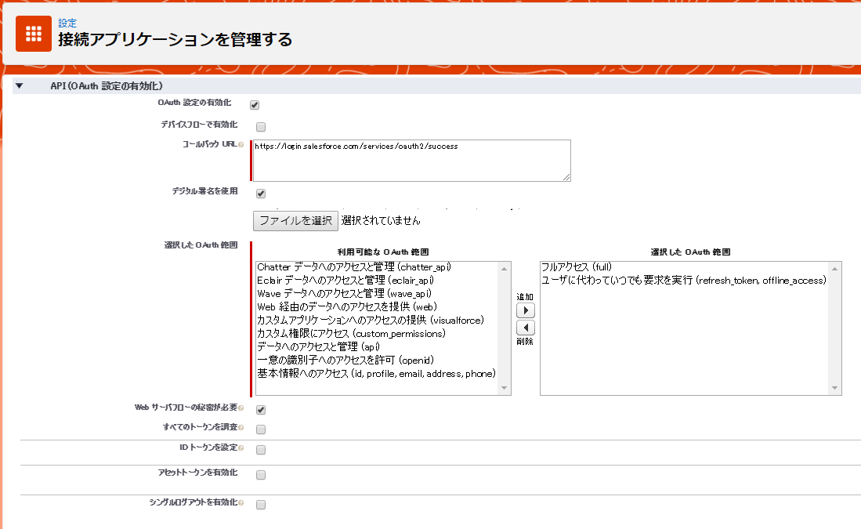Open the 設定 breadcrumb link
Image resolution: width=861 pixels, height=529 pixels.
click(67, 23)
